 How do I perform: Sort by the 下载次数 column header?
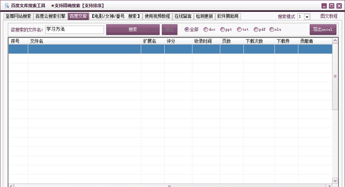(x=259, y=41)
